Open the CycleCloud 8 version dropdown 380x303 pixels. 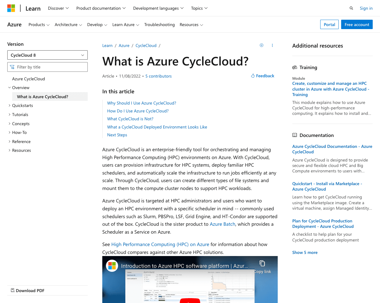(x=47, y=55)
